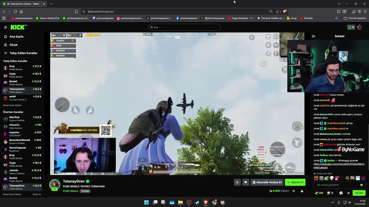Open Tüm Yer İşaretleri bookmarks folder
369x207 pixels.
(355, 18)
